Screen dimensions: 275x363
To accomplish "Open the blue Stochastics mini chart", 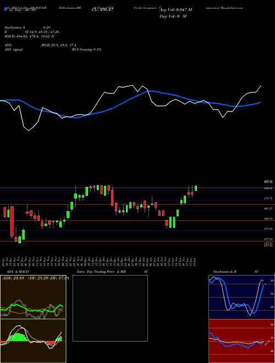I will (241, 297).
